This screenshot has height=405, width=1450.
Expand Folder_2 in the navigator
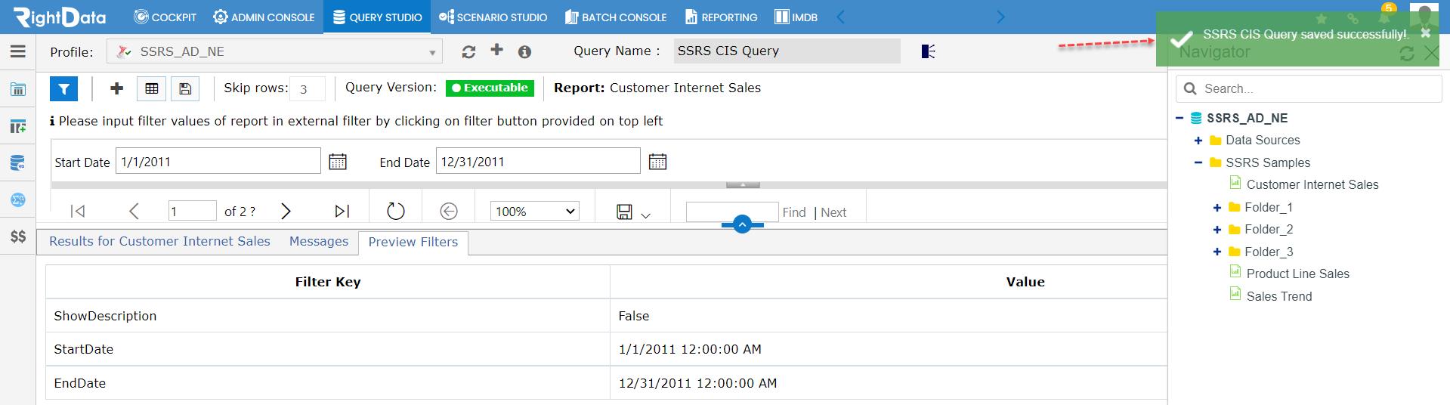1217,230
